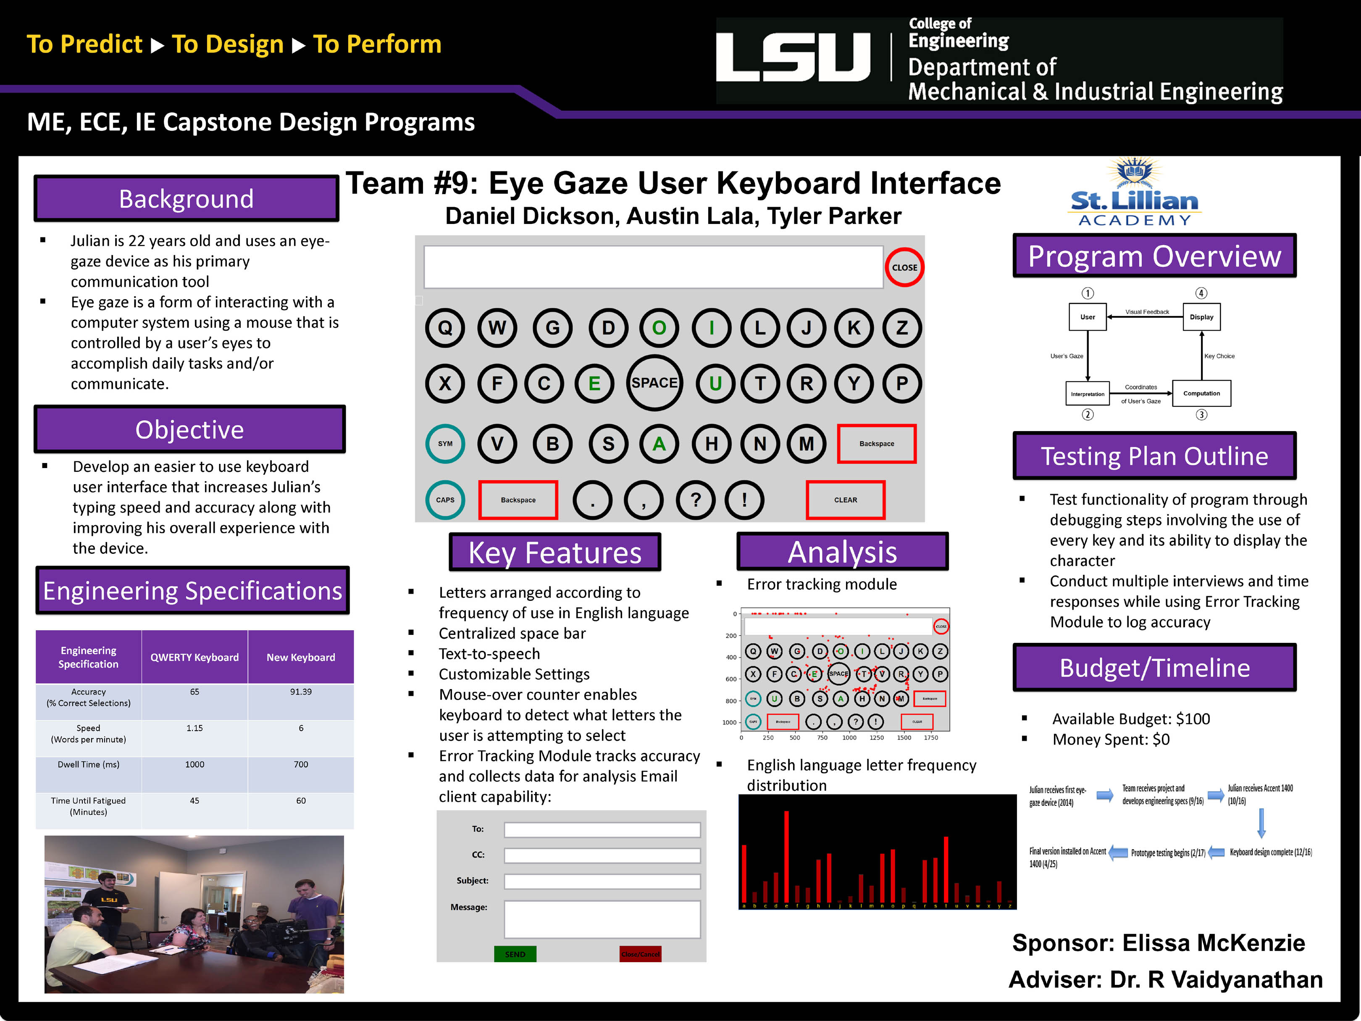Click the C key on the large keyboard
The image size is (1361, 1021).
pos(544,384)
